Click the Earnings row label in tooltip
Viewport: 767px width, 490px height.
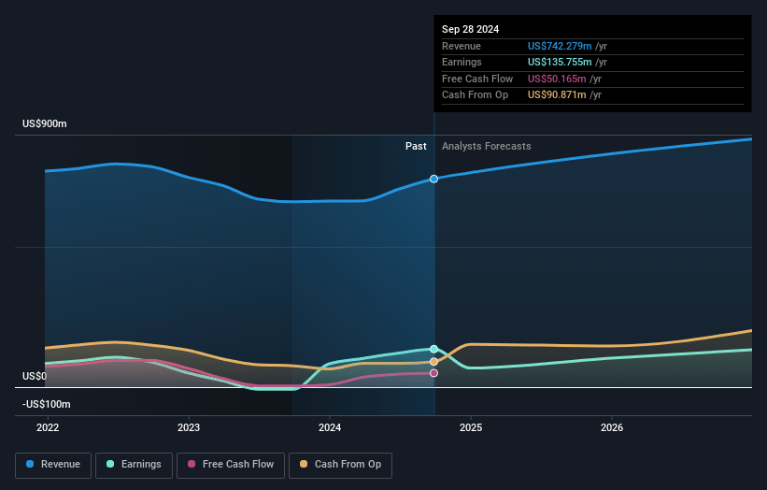462,62
